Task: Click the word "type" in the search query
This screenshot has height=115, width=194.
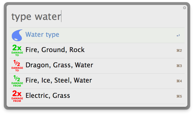Action: 21,17
